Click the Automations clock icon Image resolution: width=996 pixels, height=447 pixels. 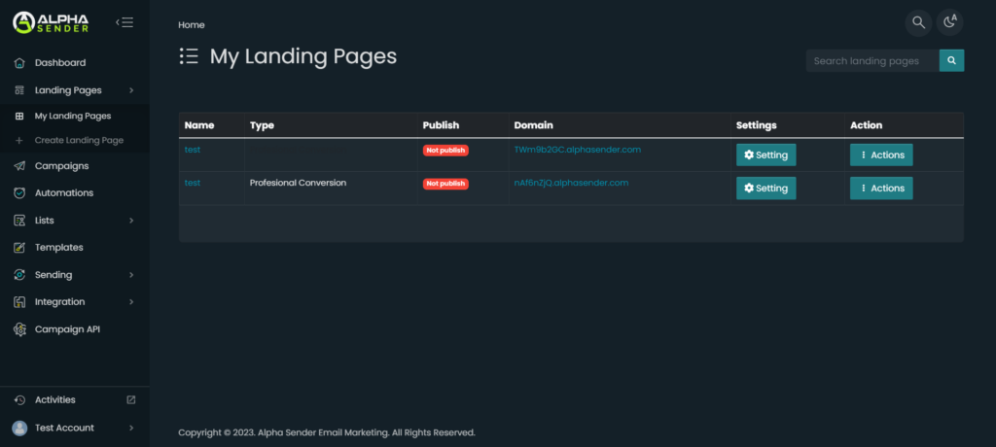[x=19, y=193]
